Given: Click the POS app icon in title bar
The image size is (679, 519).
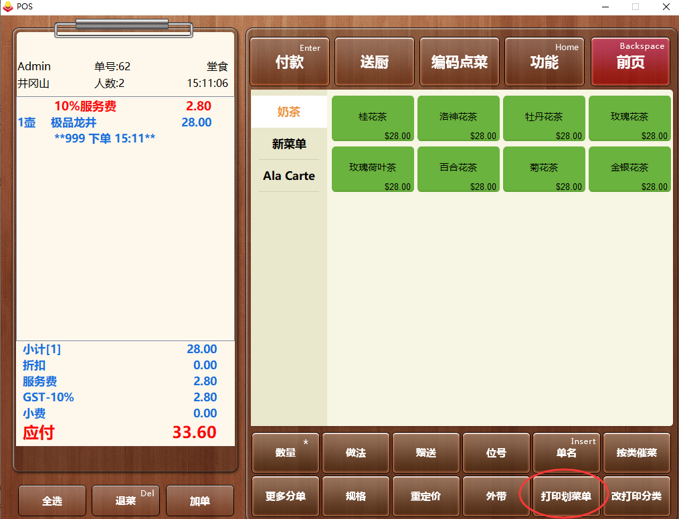Looking at the screenshot, I should (8, 7).
